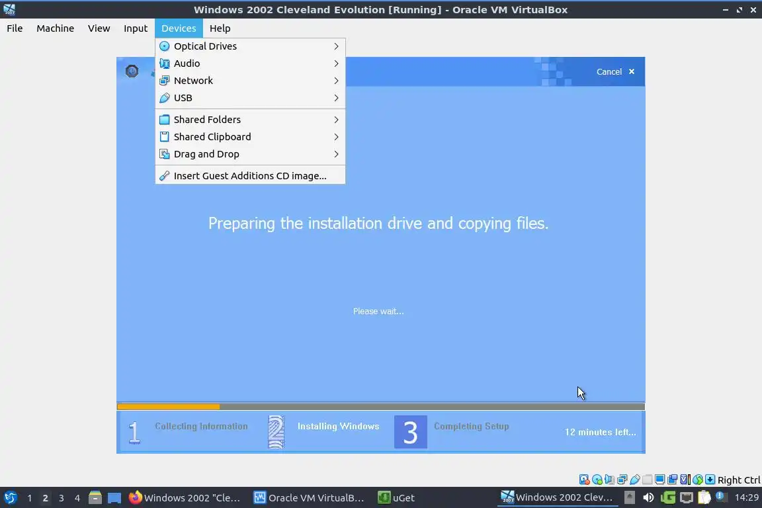Image resolution: width=762 pixels, height=508 pixels.
Task: Click 'Preparing the installation drive and copying files.'
Action: point(378,224)
